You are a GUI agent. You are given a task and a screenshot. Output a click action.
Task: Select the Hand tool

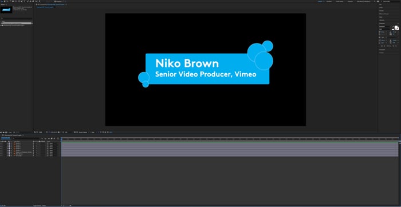coord(5,1)
